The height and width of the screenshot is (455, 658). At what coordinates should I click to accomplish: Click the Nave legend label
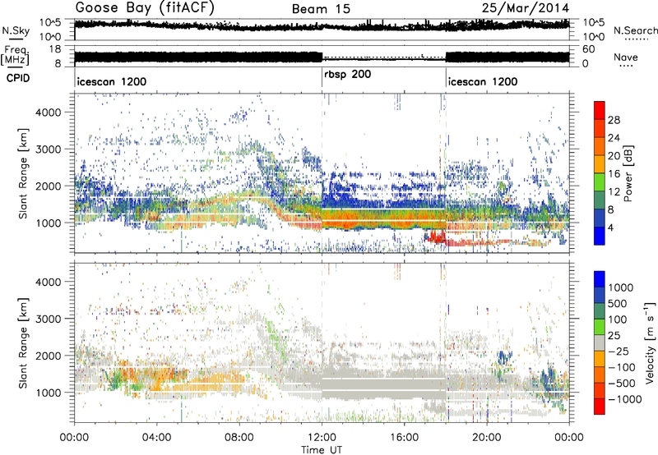625,57
